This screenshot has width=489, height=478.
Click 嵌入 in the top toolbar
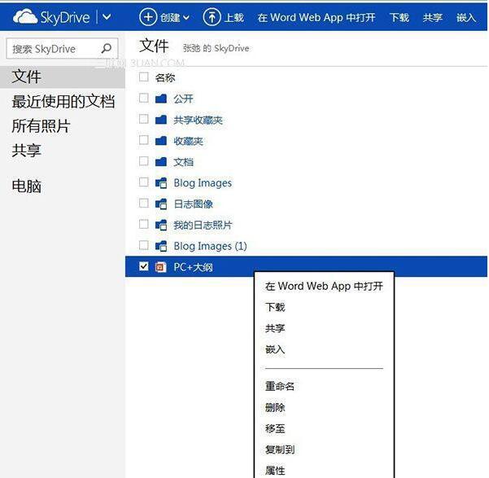tap(466, 17)
